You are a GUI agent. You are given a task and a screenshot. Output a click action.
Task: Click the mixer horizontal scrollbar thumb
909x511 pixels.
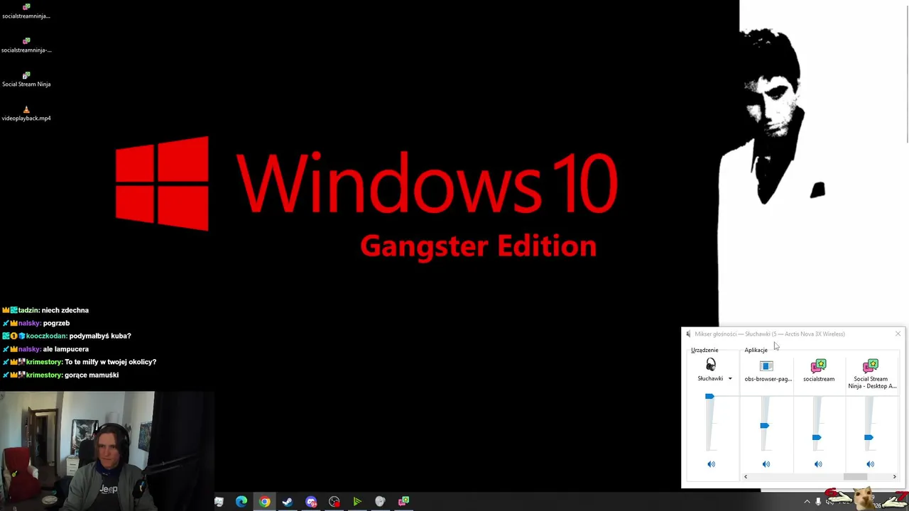[x=855, y=477]
